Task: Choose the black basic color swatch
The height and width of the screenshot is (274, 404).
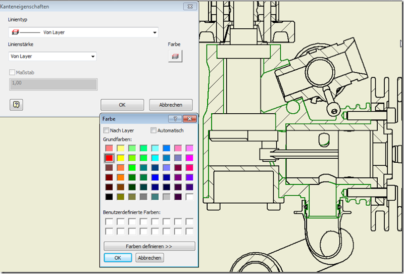Action: [109, 197]
